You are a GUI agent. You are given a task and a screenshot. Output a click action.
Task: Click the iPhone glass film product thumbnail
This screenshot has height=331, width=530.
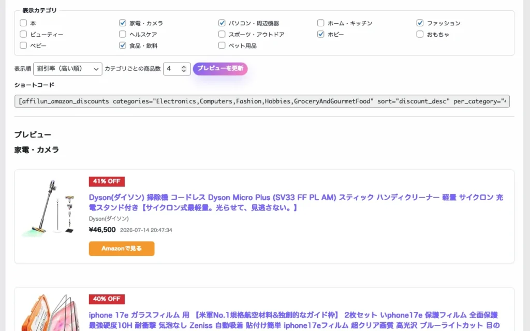pyautogui.click(x=50, y=312)
